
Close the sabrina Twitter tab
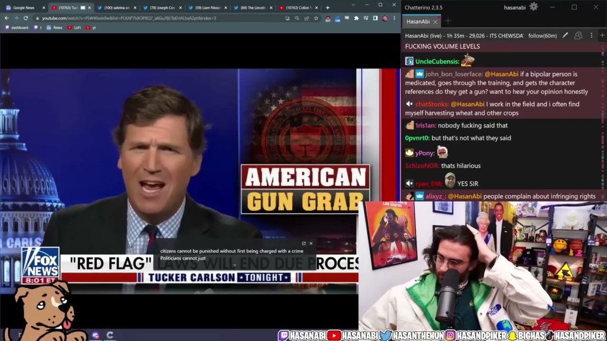[135, 8]
